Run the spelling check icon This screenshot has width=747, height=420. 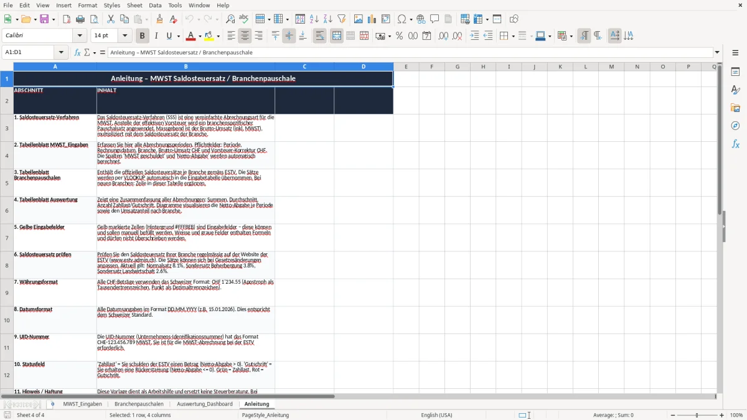click(243, 19)
